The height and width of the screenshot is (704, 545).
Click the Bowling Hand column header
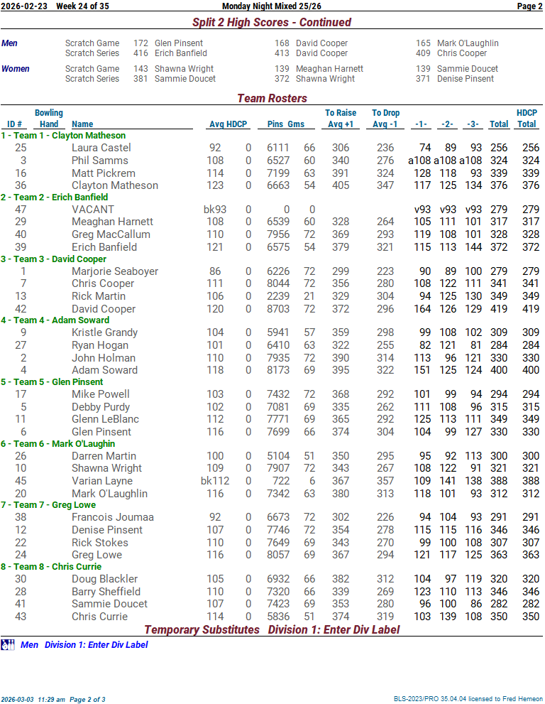pos(49,118)
